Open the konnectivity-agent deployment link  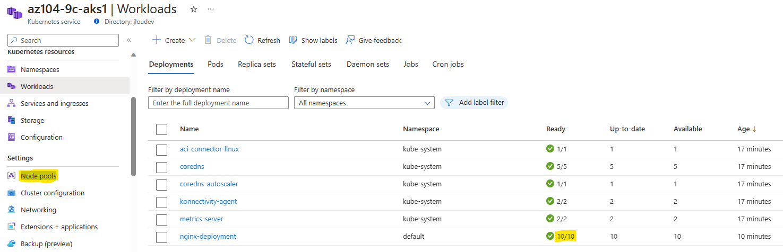(x=209, y=201)
